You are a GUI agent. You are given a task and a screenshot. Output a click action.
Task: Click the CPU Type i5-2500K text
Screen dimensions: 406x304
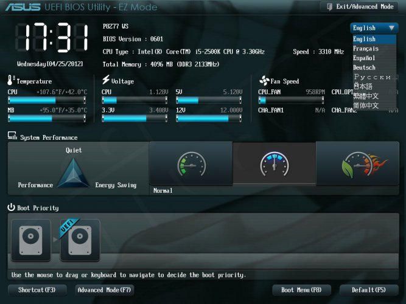point(184,52)
